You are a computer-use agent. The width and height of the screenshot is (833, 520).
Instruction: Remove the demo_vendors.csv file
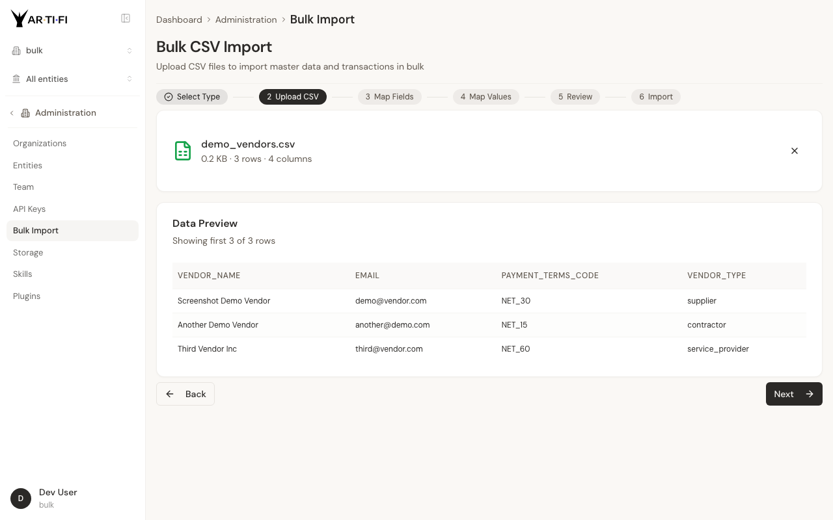794,151
